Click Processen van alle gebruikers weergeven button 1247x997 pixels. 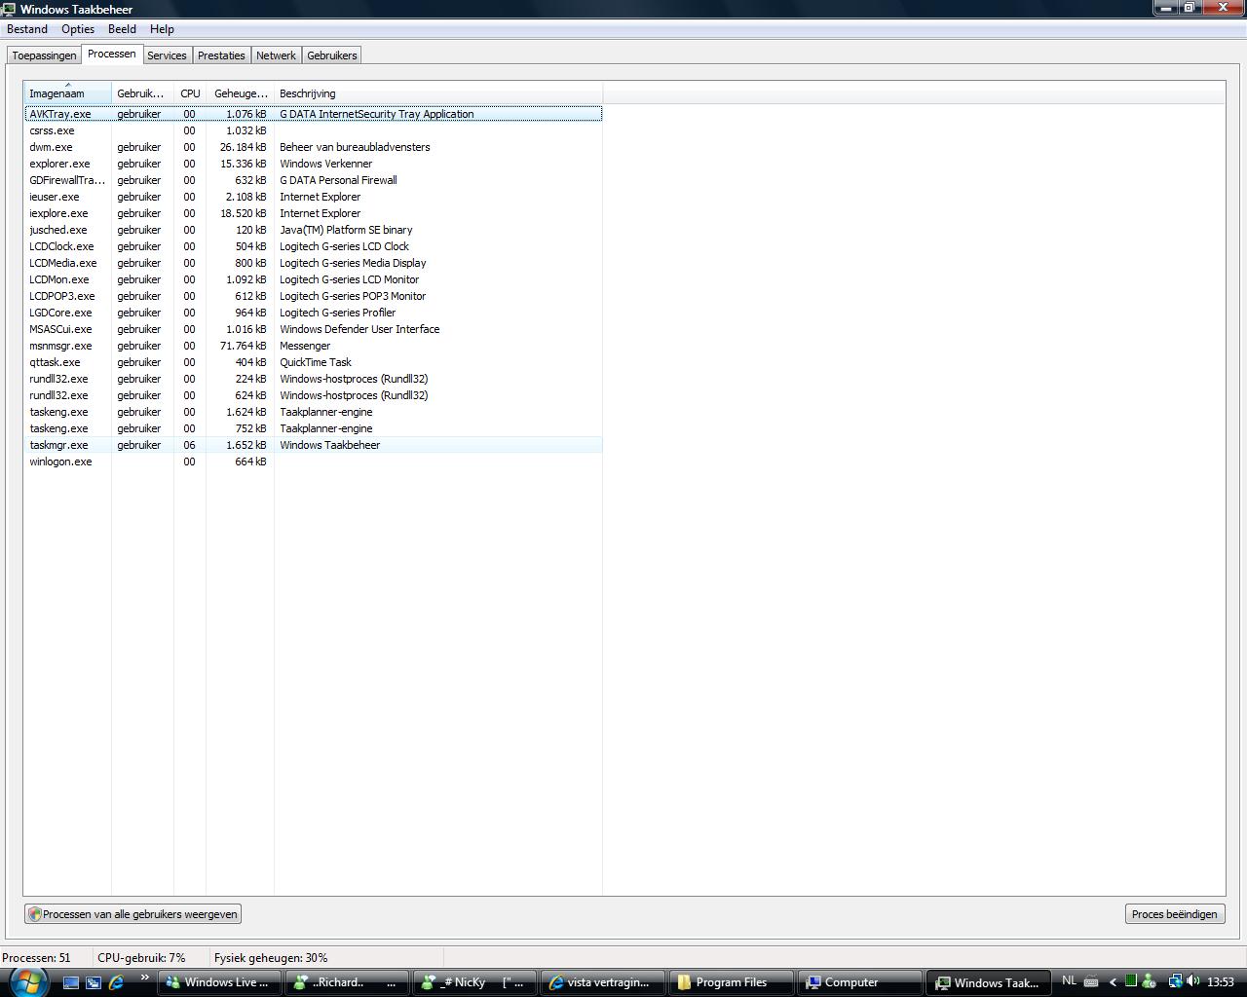point(132,914)
